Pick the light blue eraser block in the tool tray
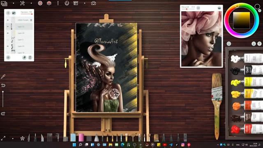Screen dimensions: 263x148 (x=73, y=137)
